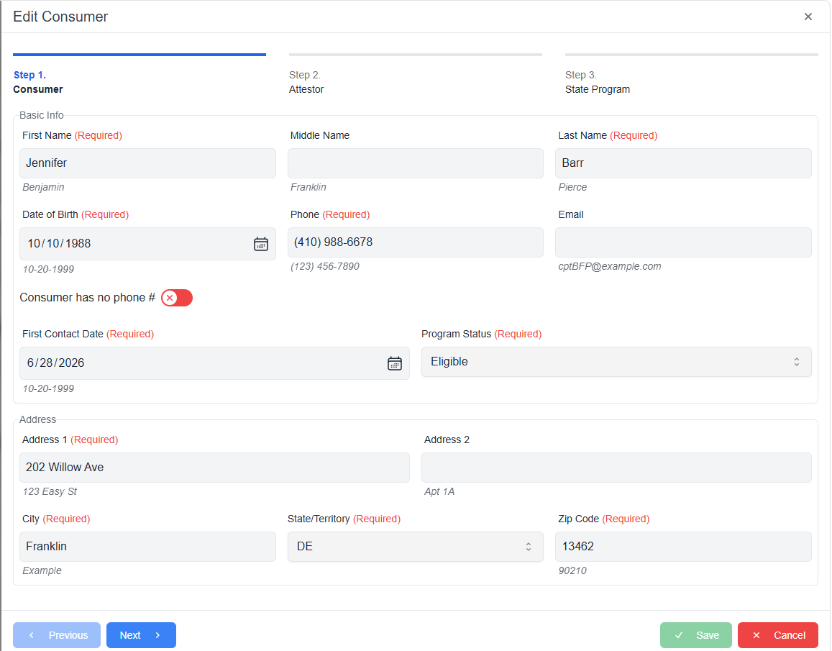Click the Email field
The width and height of the screenshot is (832, 651).
click(x=683, y=242)
